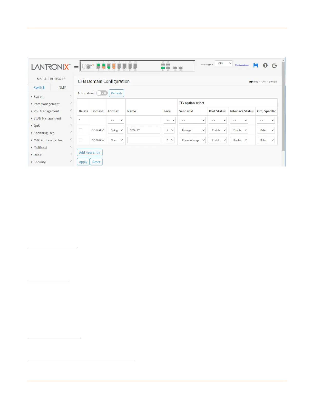
Task: Click the Refresh button
Action: [x=116, y=93]
